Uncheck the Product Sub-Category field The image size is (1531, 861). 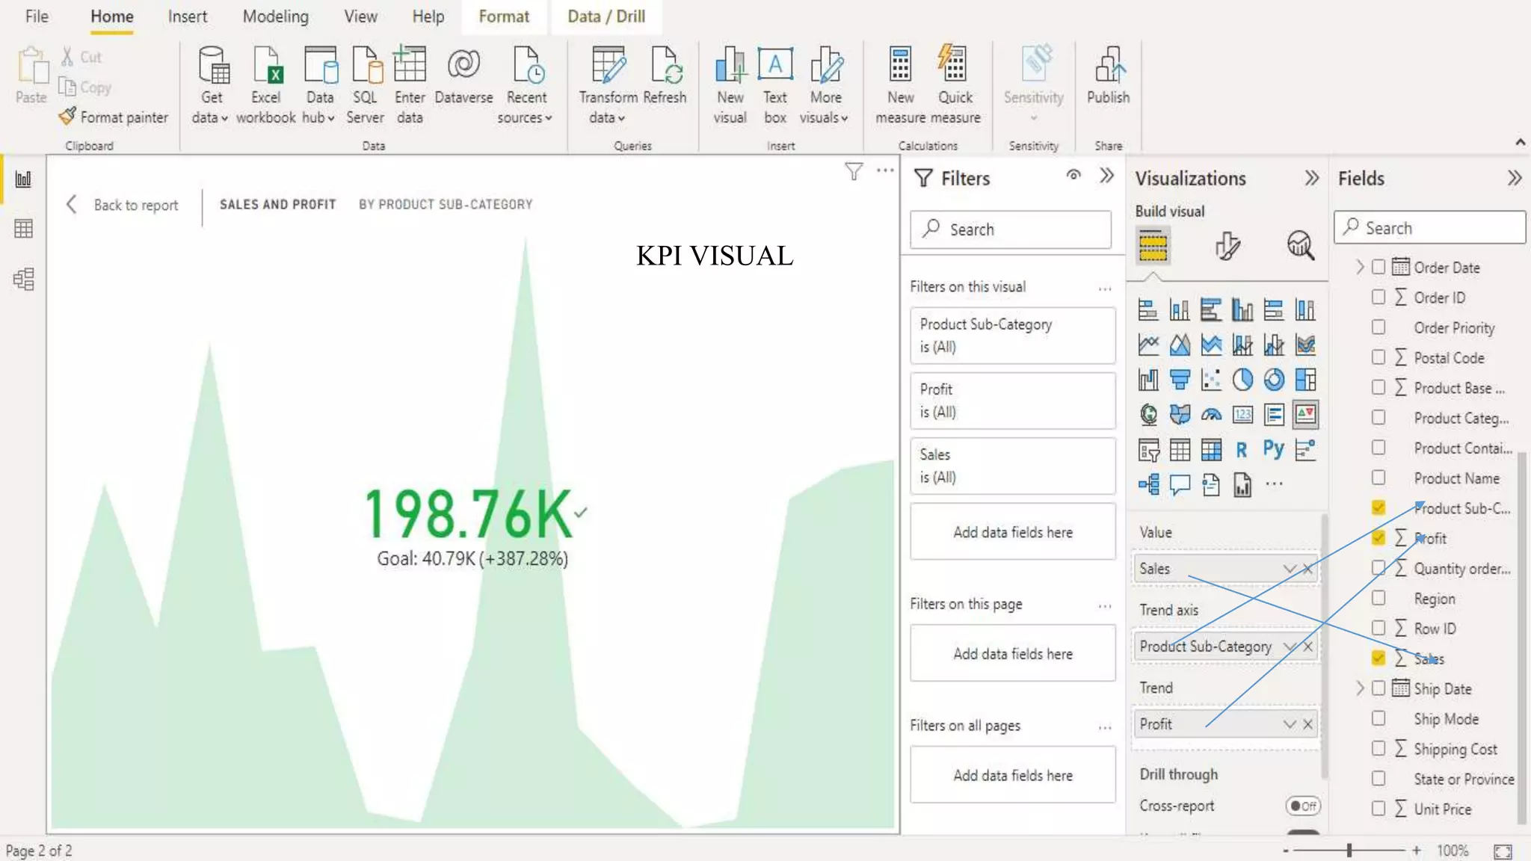click(1378, 507)
